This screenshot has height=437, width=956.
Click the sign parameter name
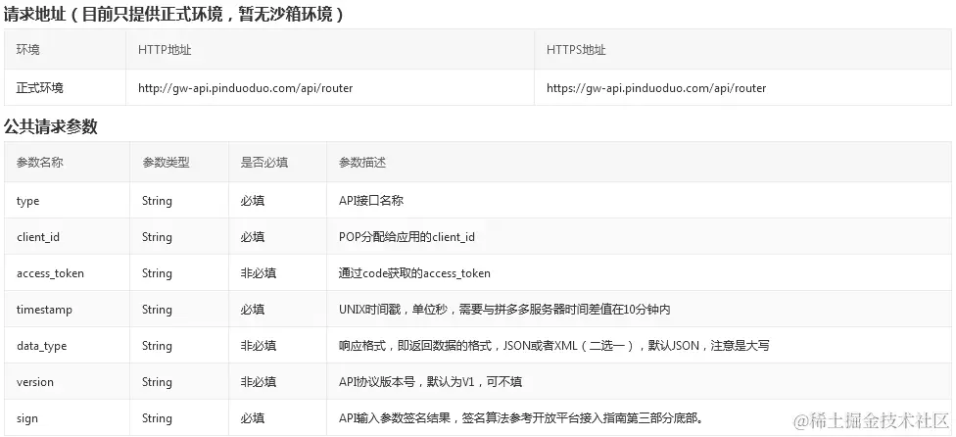point(26,418)
